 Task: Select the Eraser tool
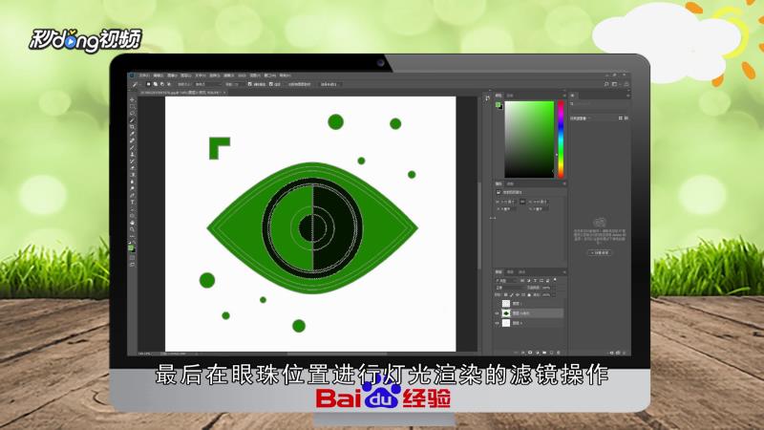[132, 168]
